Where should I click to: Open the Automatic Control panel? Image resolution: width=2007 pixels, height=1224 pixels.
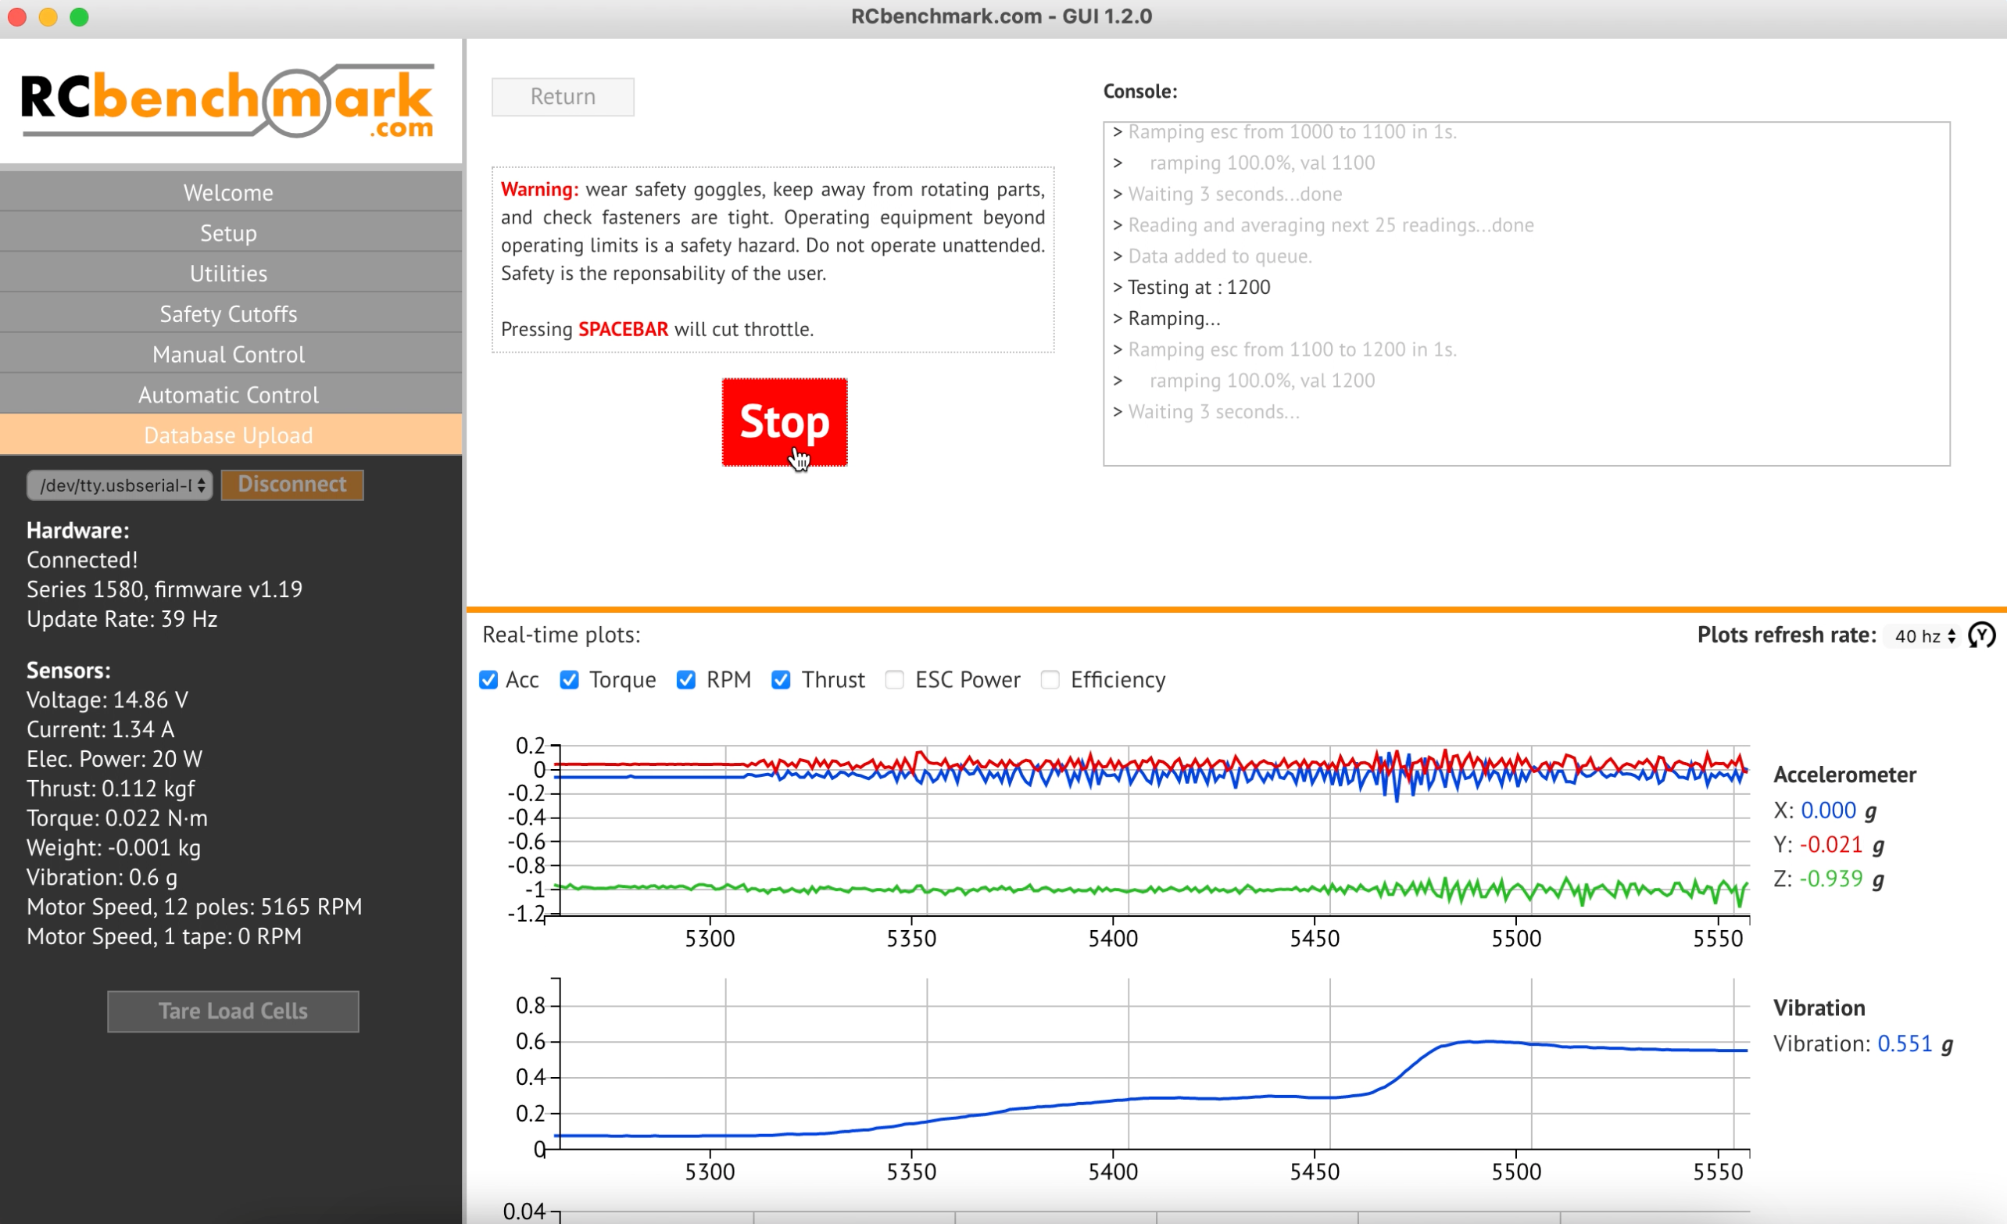point(229,394)
